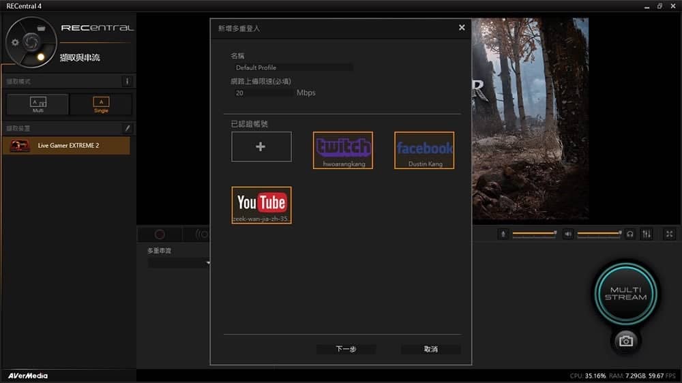Open the media folder icon on the dial
This screenshot has width=682, height=383.
[41, 28]
